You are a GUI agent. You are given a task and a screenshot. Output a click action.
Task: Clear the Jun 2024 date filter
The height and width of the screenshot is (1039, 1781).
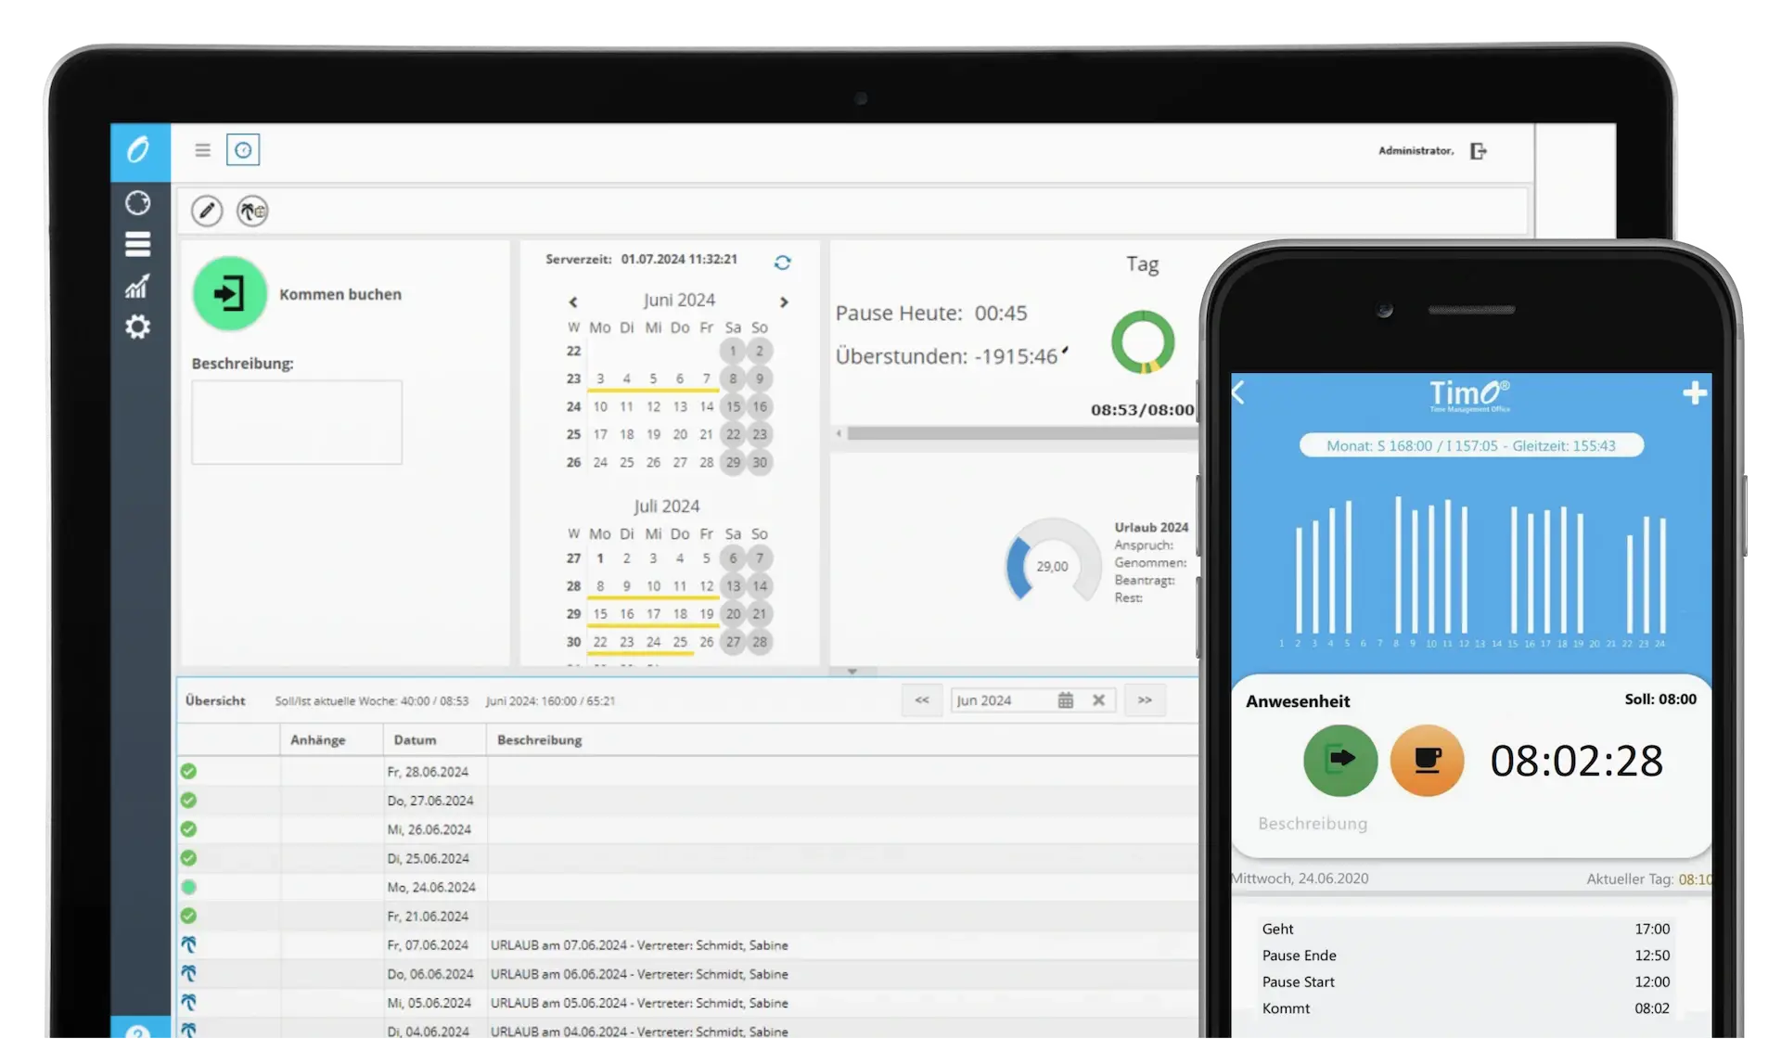pyautogui.click(x=1098, y=700)
